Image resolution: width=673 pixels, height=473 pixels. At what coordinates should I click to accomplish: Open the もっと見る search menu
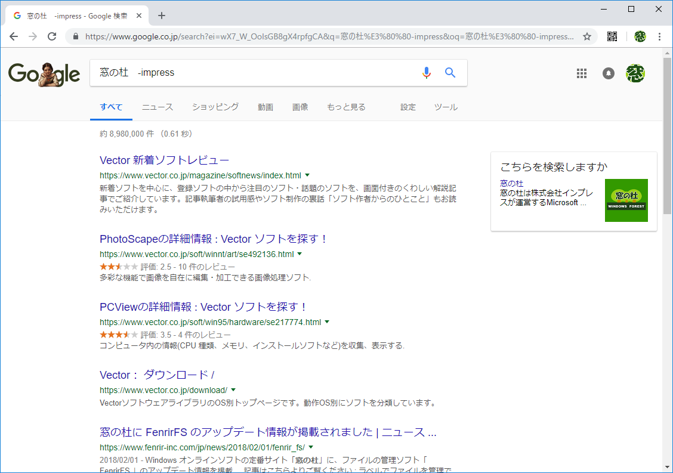pyautogui.click(x=345, y=107)
